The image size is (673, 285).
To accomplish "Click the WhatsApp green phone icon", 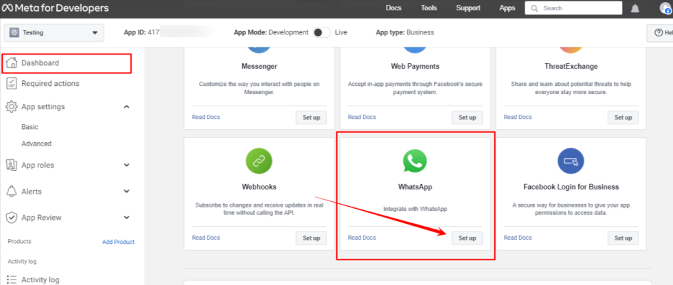I will (415, 161).
